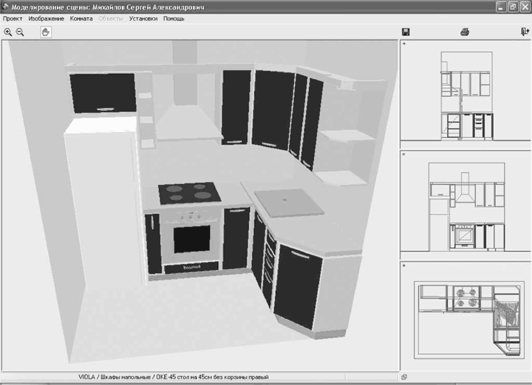Click the zoom in magnifier icon
This screenshot has height=385, width=532.
(8, 32)
